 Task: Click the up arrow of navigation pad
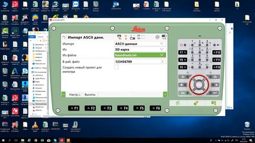[199, 78]
